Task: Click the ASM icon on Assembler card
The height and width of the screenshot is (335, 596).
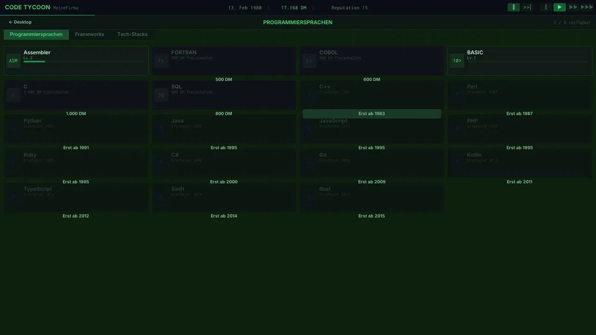Action: click(14, 61)
